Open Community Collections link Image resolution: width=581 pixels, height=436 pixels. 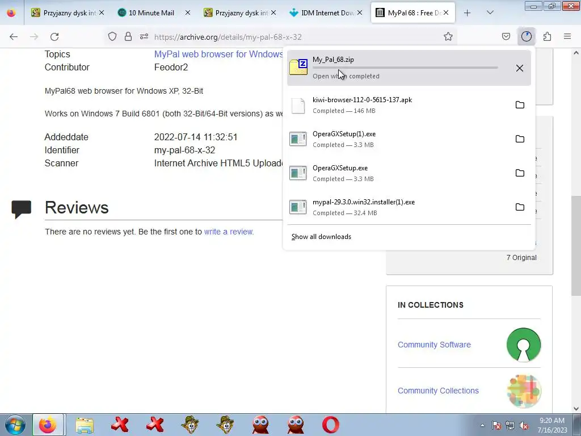click(x=438, y=391)
